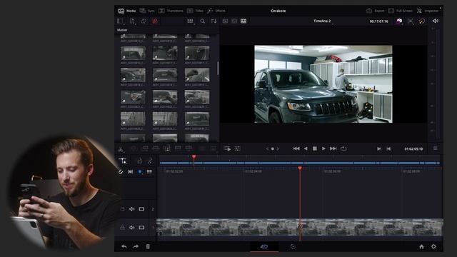Viewport: 457px width, 257px height.
Task: Click the 01:02:05:10 timecode field
Action: point(413,149)
